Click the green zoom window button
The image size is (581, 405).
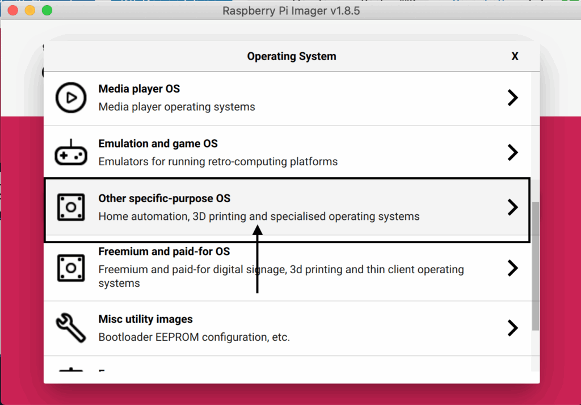point(47,10)
